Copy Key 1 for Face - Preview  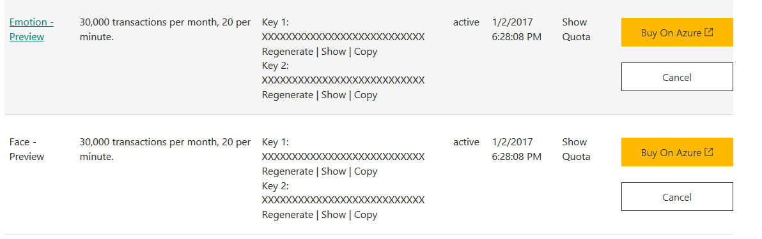[x=366, y=171]
